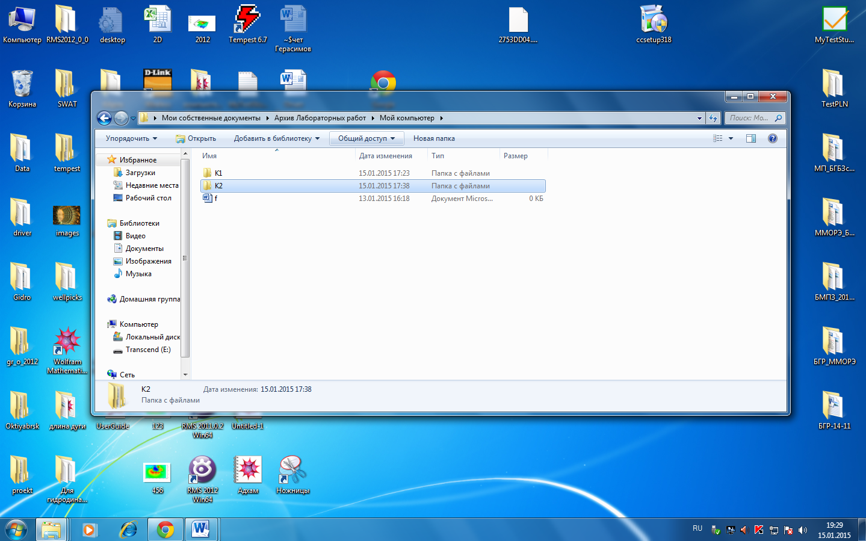
Task: Open Word from the taskbar
Action: (x=200, y=530)
